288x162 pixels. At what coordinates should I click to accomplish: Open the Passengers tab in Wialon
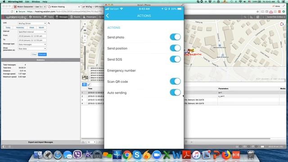[90, 17]
